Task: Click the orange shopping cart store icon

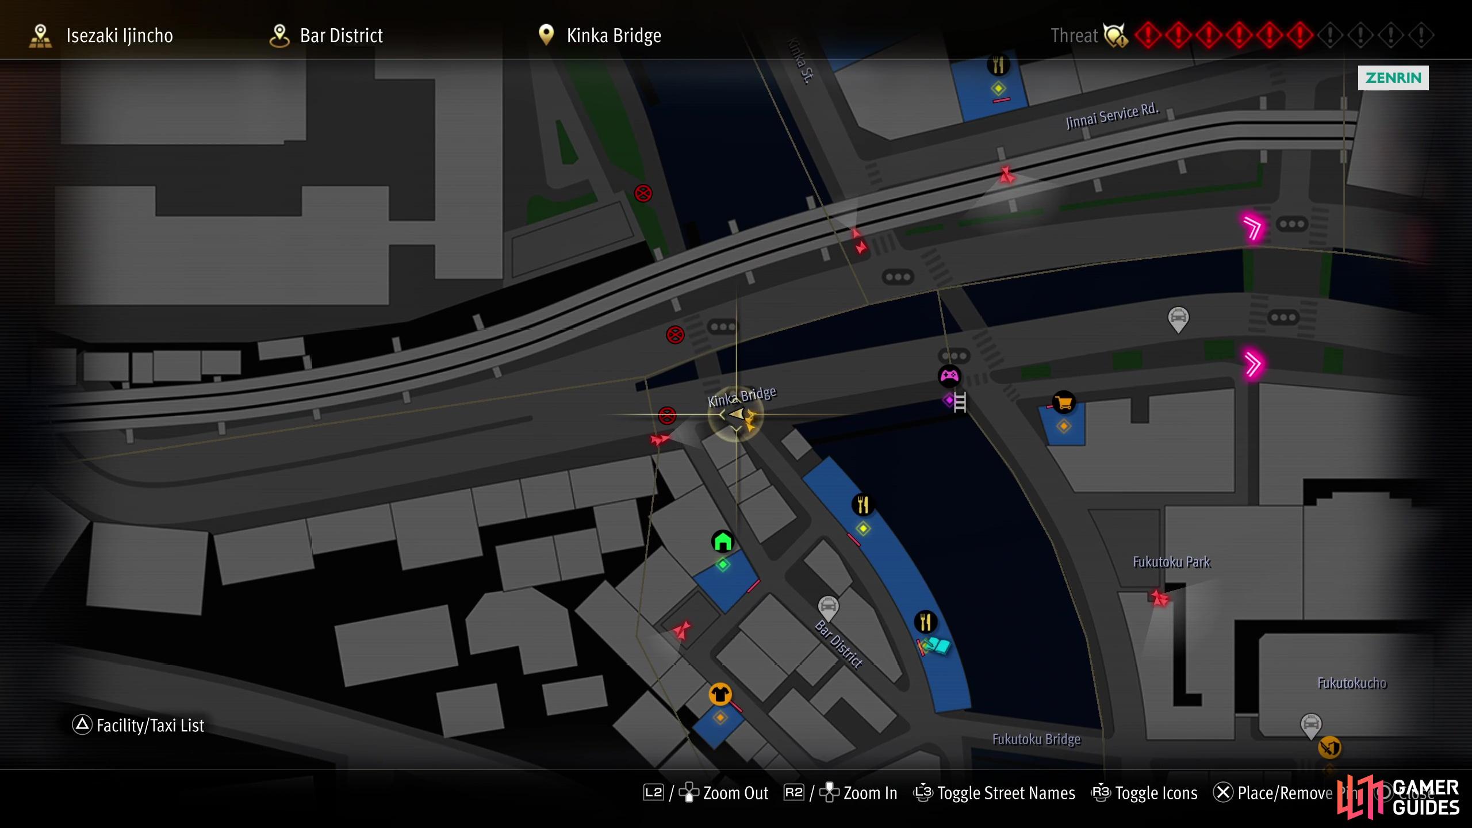Action: (x=1064, y=402)
